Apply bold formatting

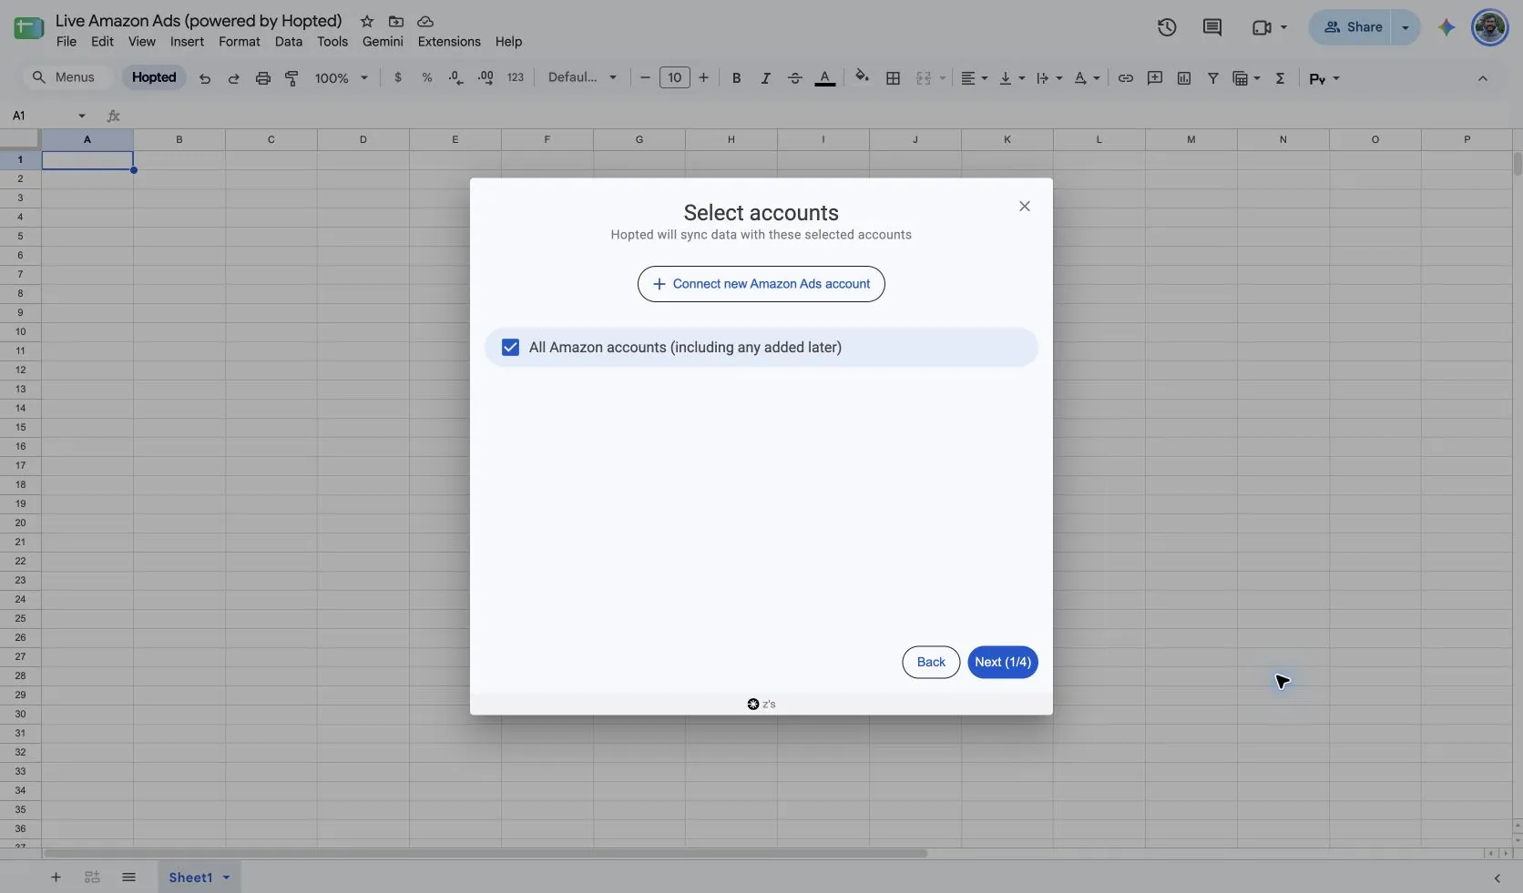736,78
